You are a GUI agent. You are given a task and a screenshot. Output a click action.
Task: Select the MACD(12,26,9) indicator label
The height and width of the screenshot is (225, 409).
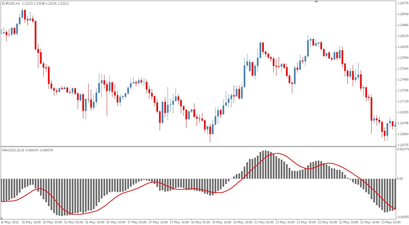[x=13, y=150]
